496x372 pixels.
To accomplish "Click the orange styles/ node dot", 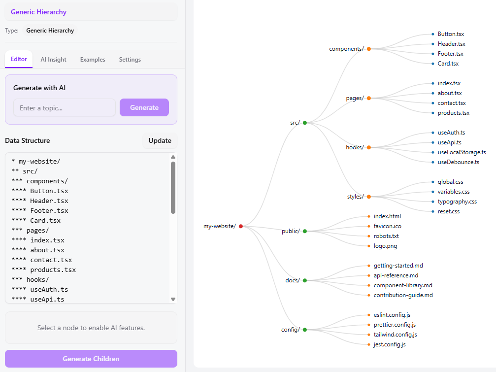I will pos(370,196).
